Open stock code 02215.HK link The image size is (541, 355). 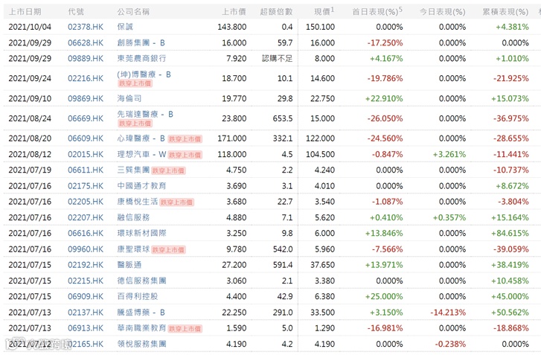86,281
